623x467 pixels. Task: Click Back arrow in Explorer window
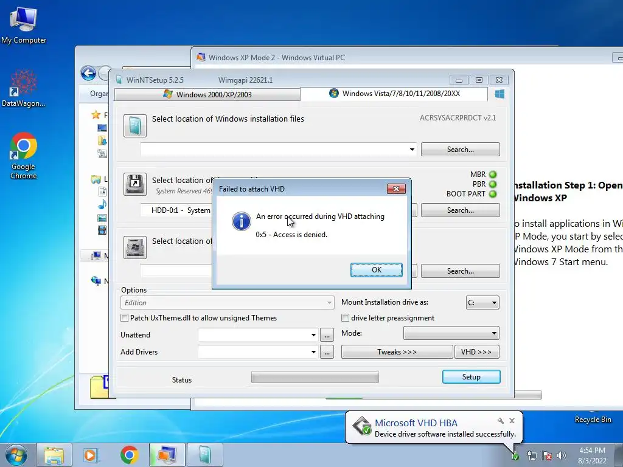(x=88, y=74)
